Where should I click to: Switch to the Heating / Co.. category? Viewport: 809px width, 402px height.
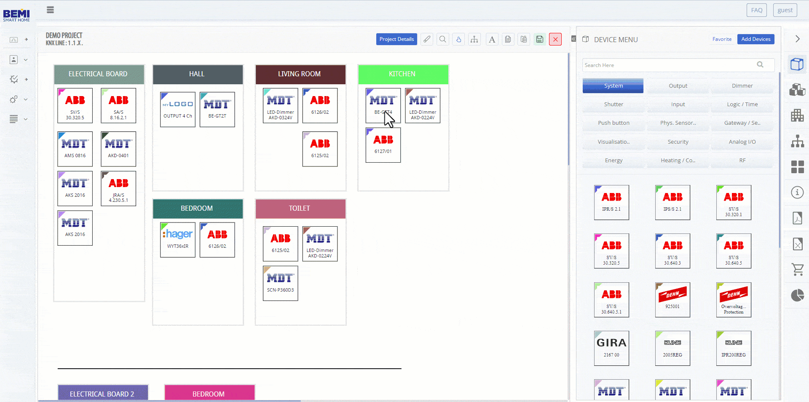(x=678, y=161)
